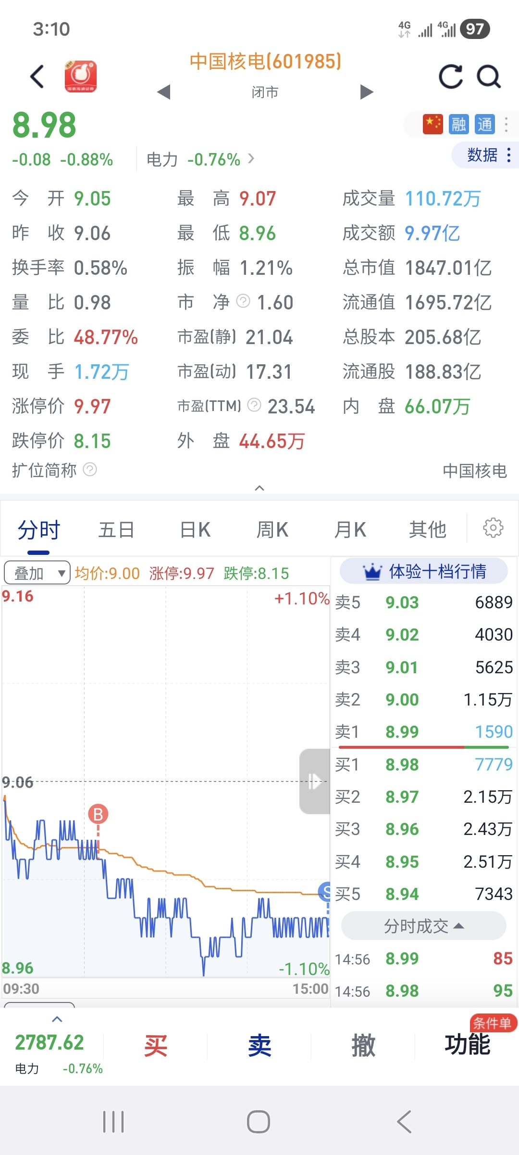Open the 其他 tab

[x=428, y=530]
